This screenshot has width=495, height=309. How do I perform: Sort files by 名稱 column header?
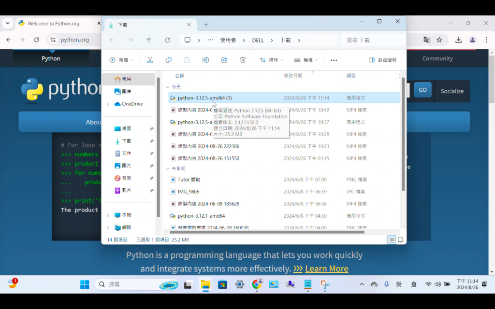tap(179, 76)
